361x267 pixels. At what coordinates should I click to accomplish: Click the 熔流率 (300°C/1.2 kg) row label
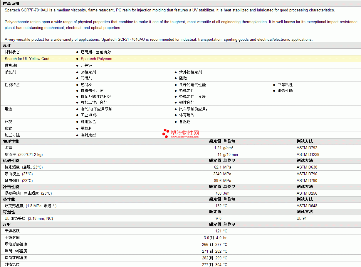23,154
